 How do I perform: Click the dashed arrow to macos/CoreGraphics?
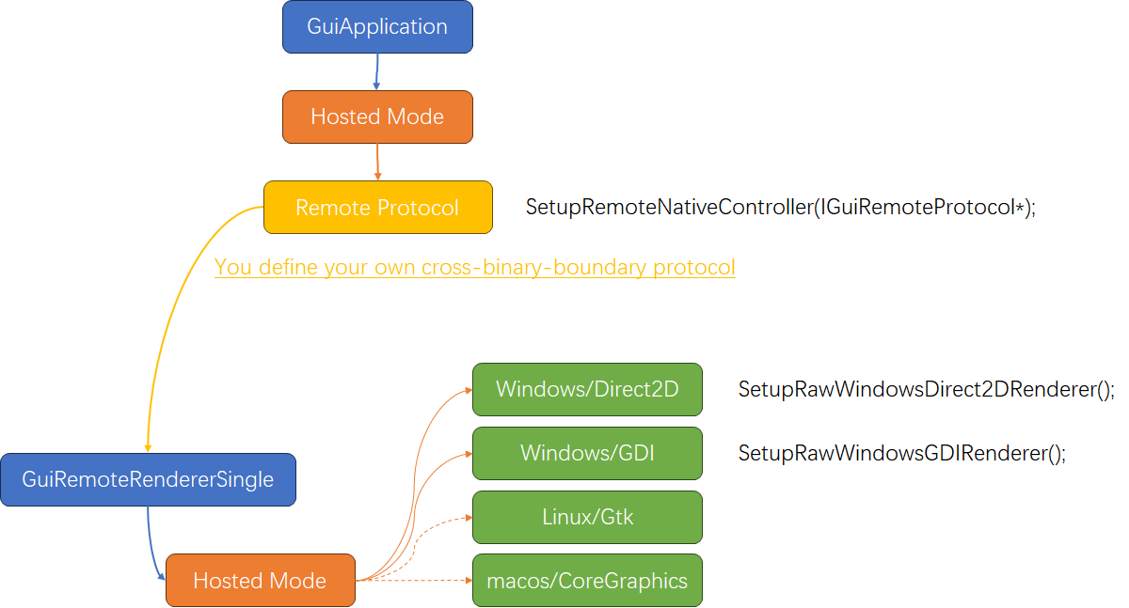tap(419, 581)
